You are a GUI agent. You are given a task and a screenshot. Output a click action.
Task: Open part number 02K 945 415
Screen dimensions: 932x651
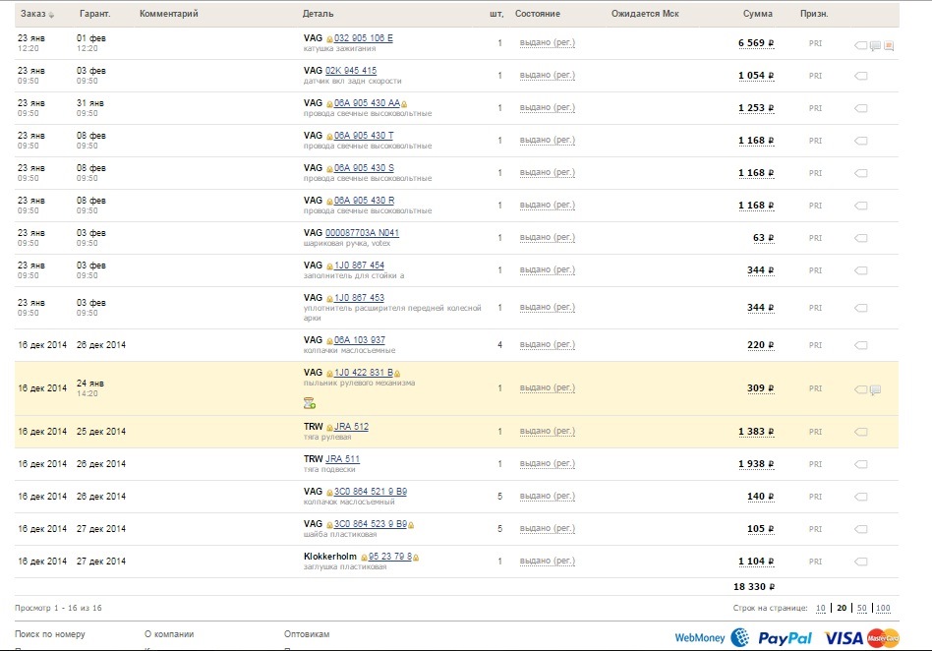click(x=351, y=70)
